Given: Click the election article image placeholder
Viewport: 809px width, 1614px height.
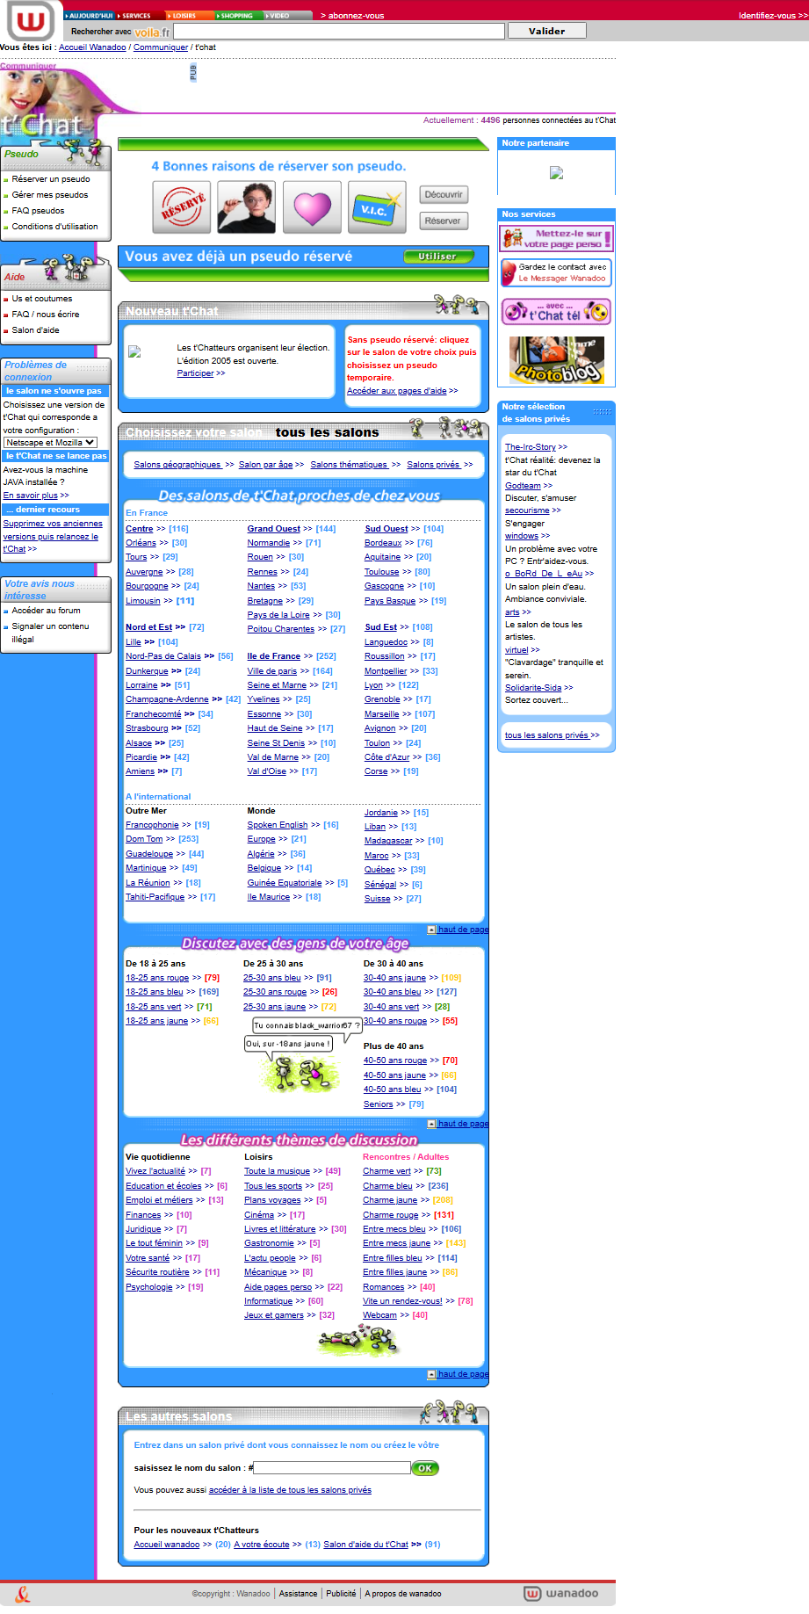Looking at the screenshot, I should 134,351.
